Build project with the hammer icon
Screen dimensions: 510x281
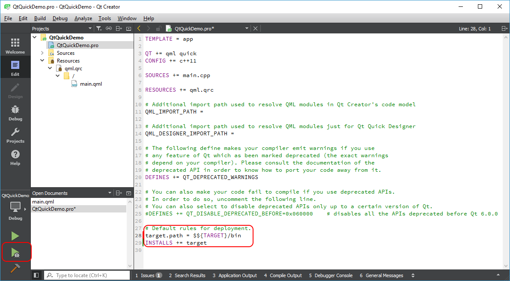[15, 269]
